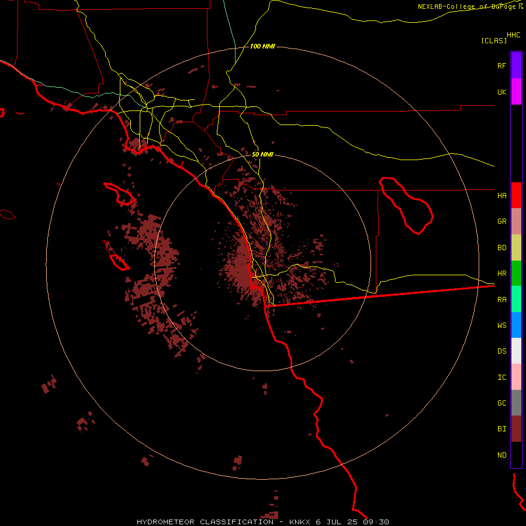Click the WS legend label
Viewport: 526px width, 526px height.
click(x=501, y=326)
